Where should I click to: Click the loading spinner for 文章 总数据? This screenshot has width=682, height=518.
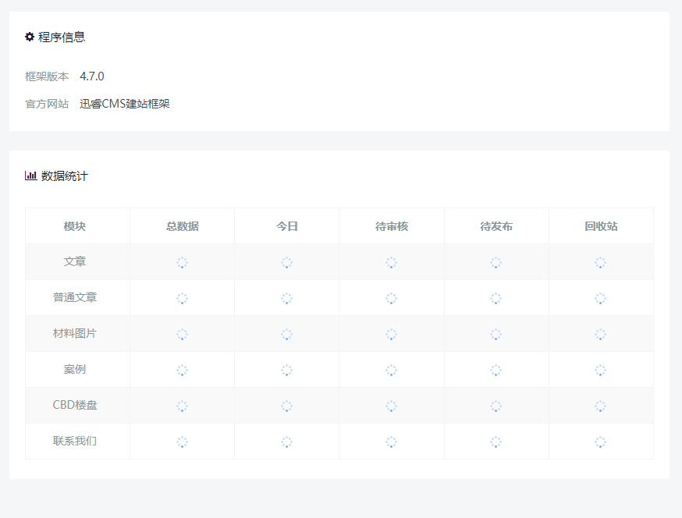pos(183,262)
